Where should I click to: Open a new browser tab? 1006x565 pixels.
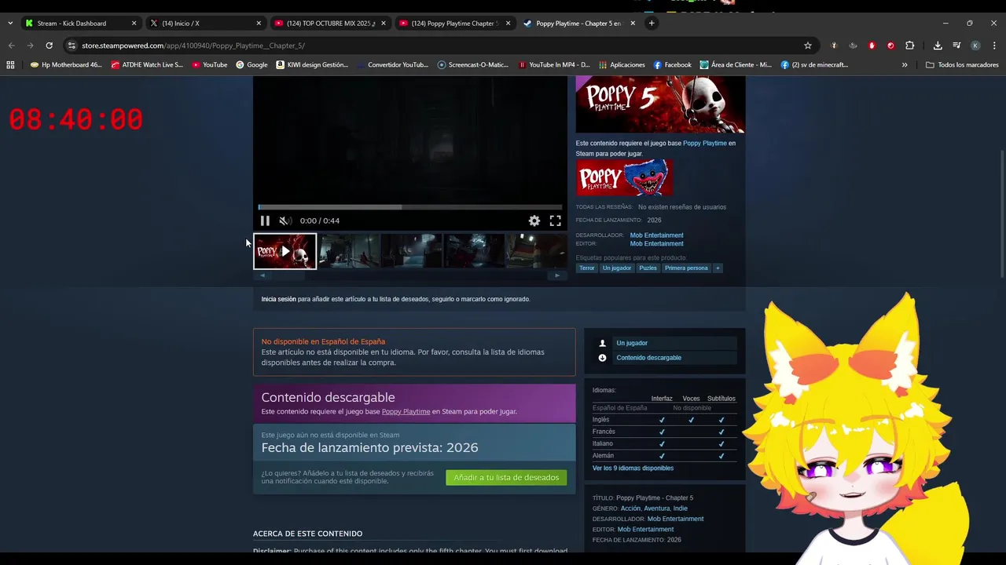click(652, 24)
